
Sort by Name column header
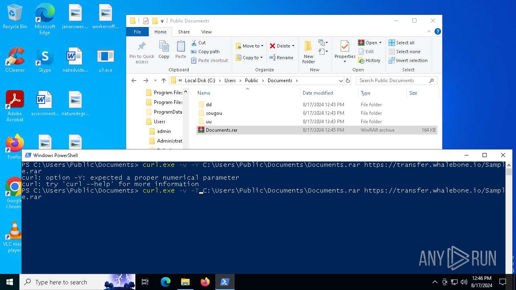coord(248,93)
